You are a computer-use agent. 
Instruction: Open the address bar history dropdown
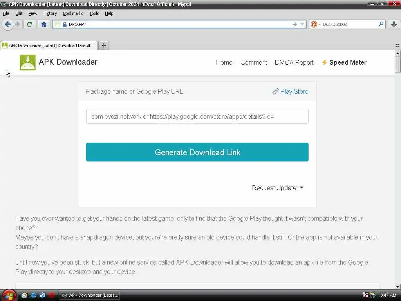coord(302,24)
